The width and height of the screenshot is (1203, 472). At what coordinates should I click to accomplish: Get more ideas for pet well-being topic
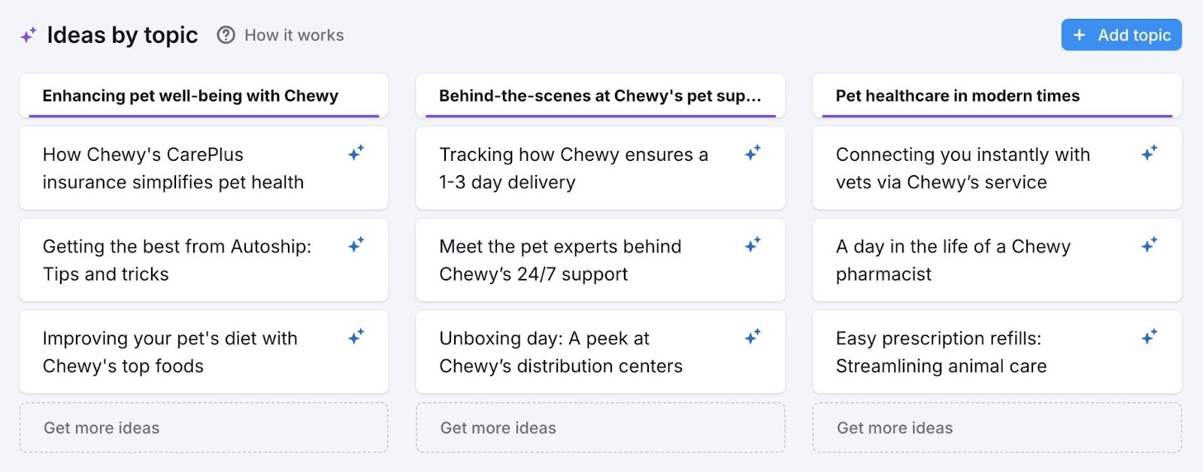pos(204,428)
